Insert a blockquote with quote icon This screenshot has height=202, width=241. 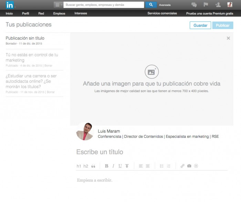[93, 166]
